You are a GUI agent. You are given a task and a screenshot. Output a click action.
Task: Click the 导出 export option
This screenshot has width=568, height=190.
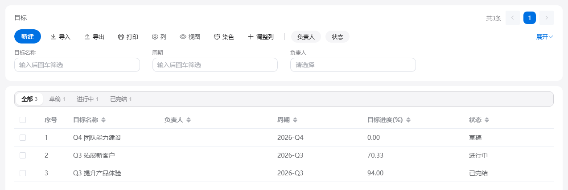94,37
